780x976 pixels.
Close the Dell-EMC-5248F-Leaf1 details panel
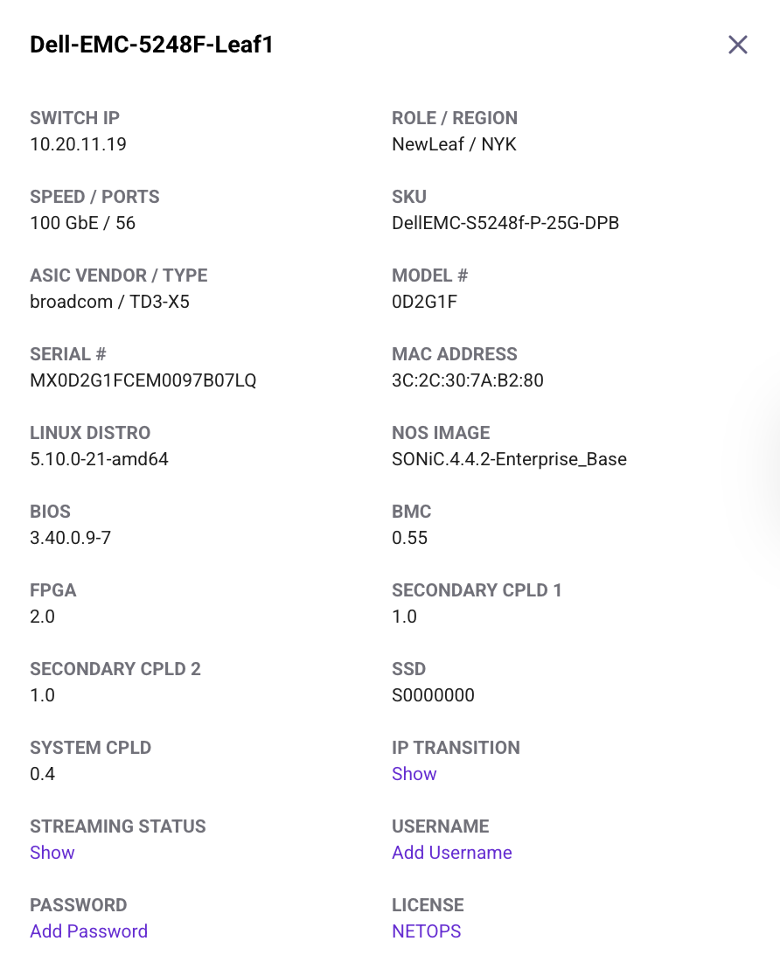tap(738, 45)
